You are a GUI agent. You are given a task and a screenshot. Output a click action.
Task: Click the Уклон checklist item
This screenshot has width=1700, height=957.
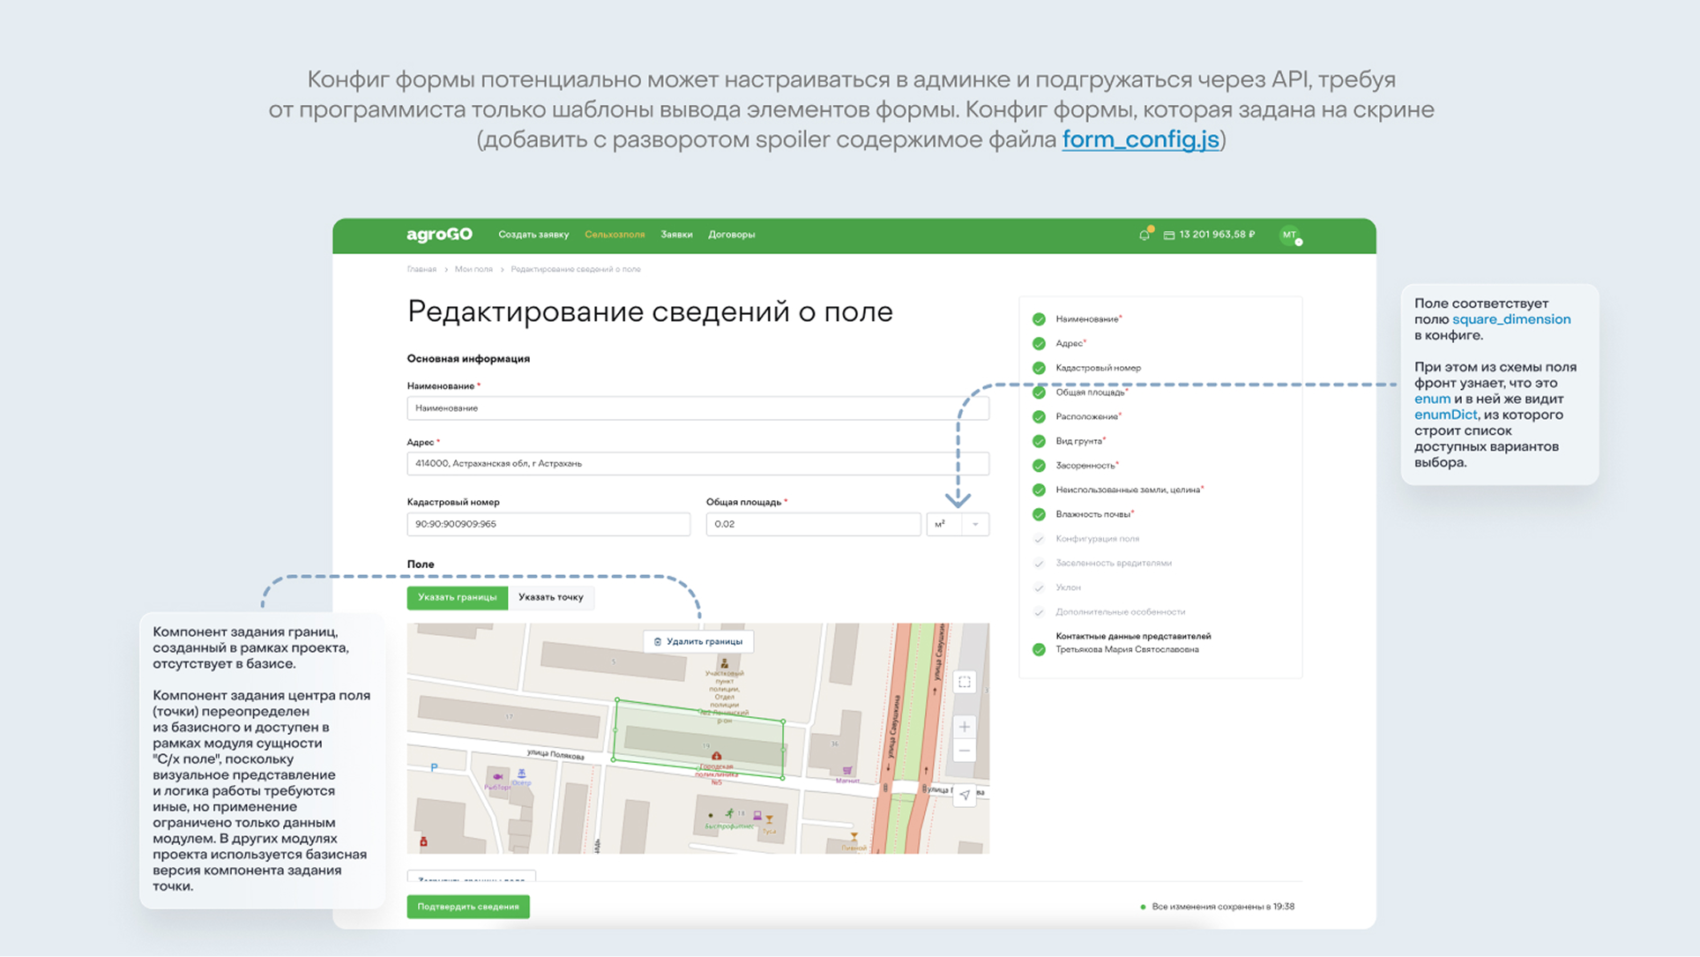pyautogui.click(x=1068, y=587)
